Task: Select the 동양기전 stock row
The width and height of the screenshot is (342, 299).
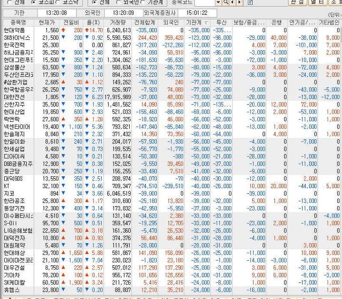Action: [x=171, y=208]
